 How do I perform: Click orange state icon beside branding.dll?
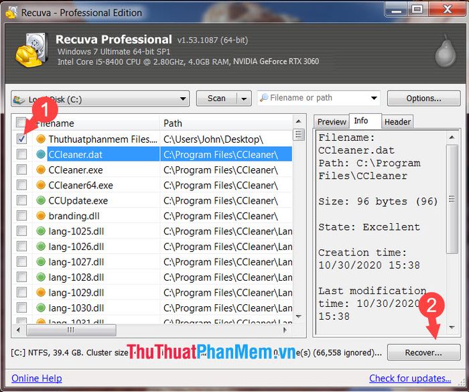pos(41,216)
